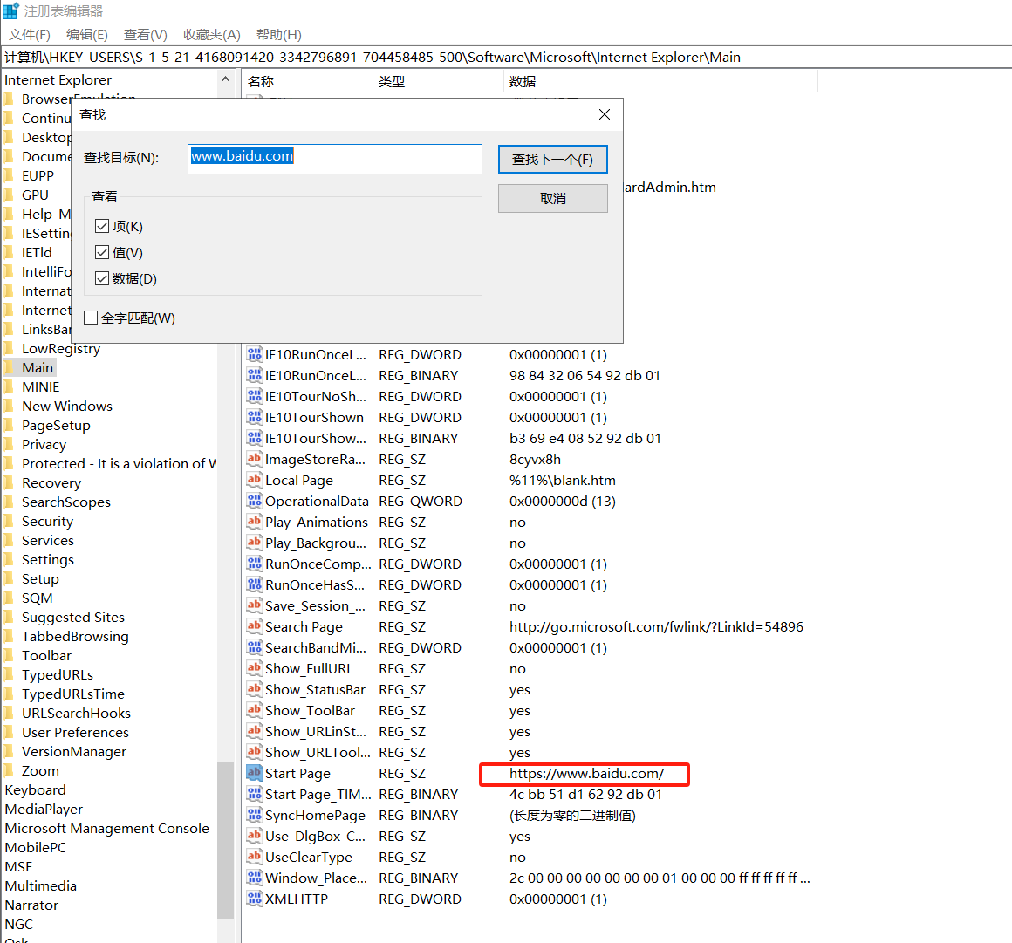Select the TypedURLs key in tree
Screen dimensions: 1012x943
coord(58,674)
